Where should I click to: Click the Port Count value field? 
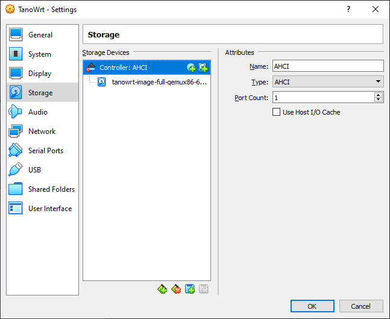[323, 98]
